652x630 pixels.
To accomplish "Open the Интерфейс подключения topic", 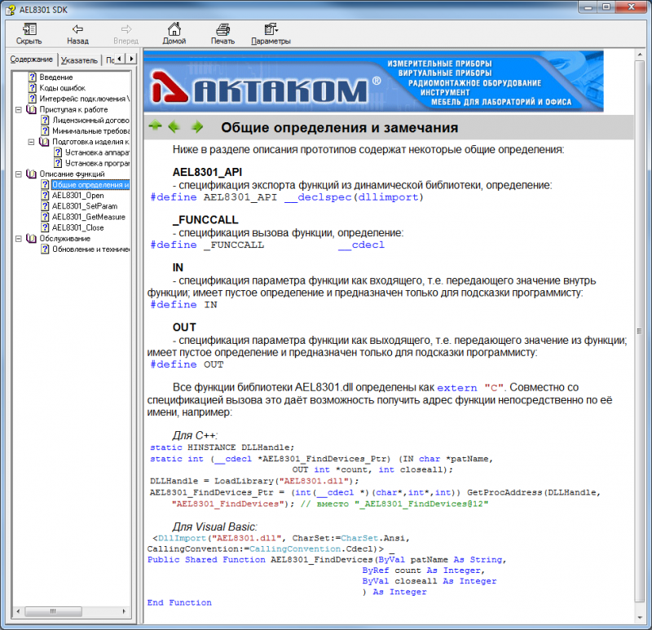I will click(x=85, y=99).
